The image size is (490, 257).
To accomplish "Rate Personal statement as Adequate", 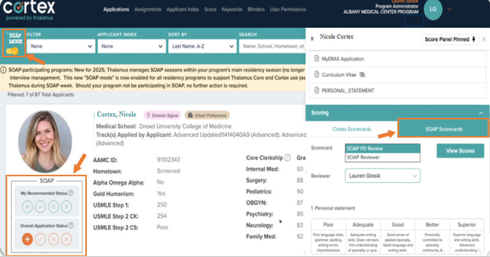I will pos(363,236).
